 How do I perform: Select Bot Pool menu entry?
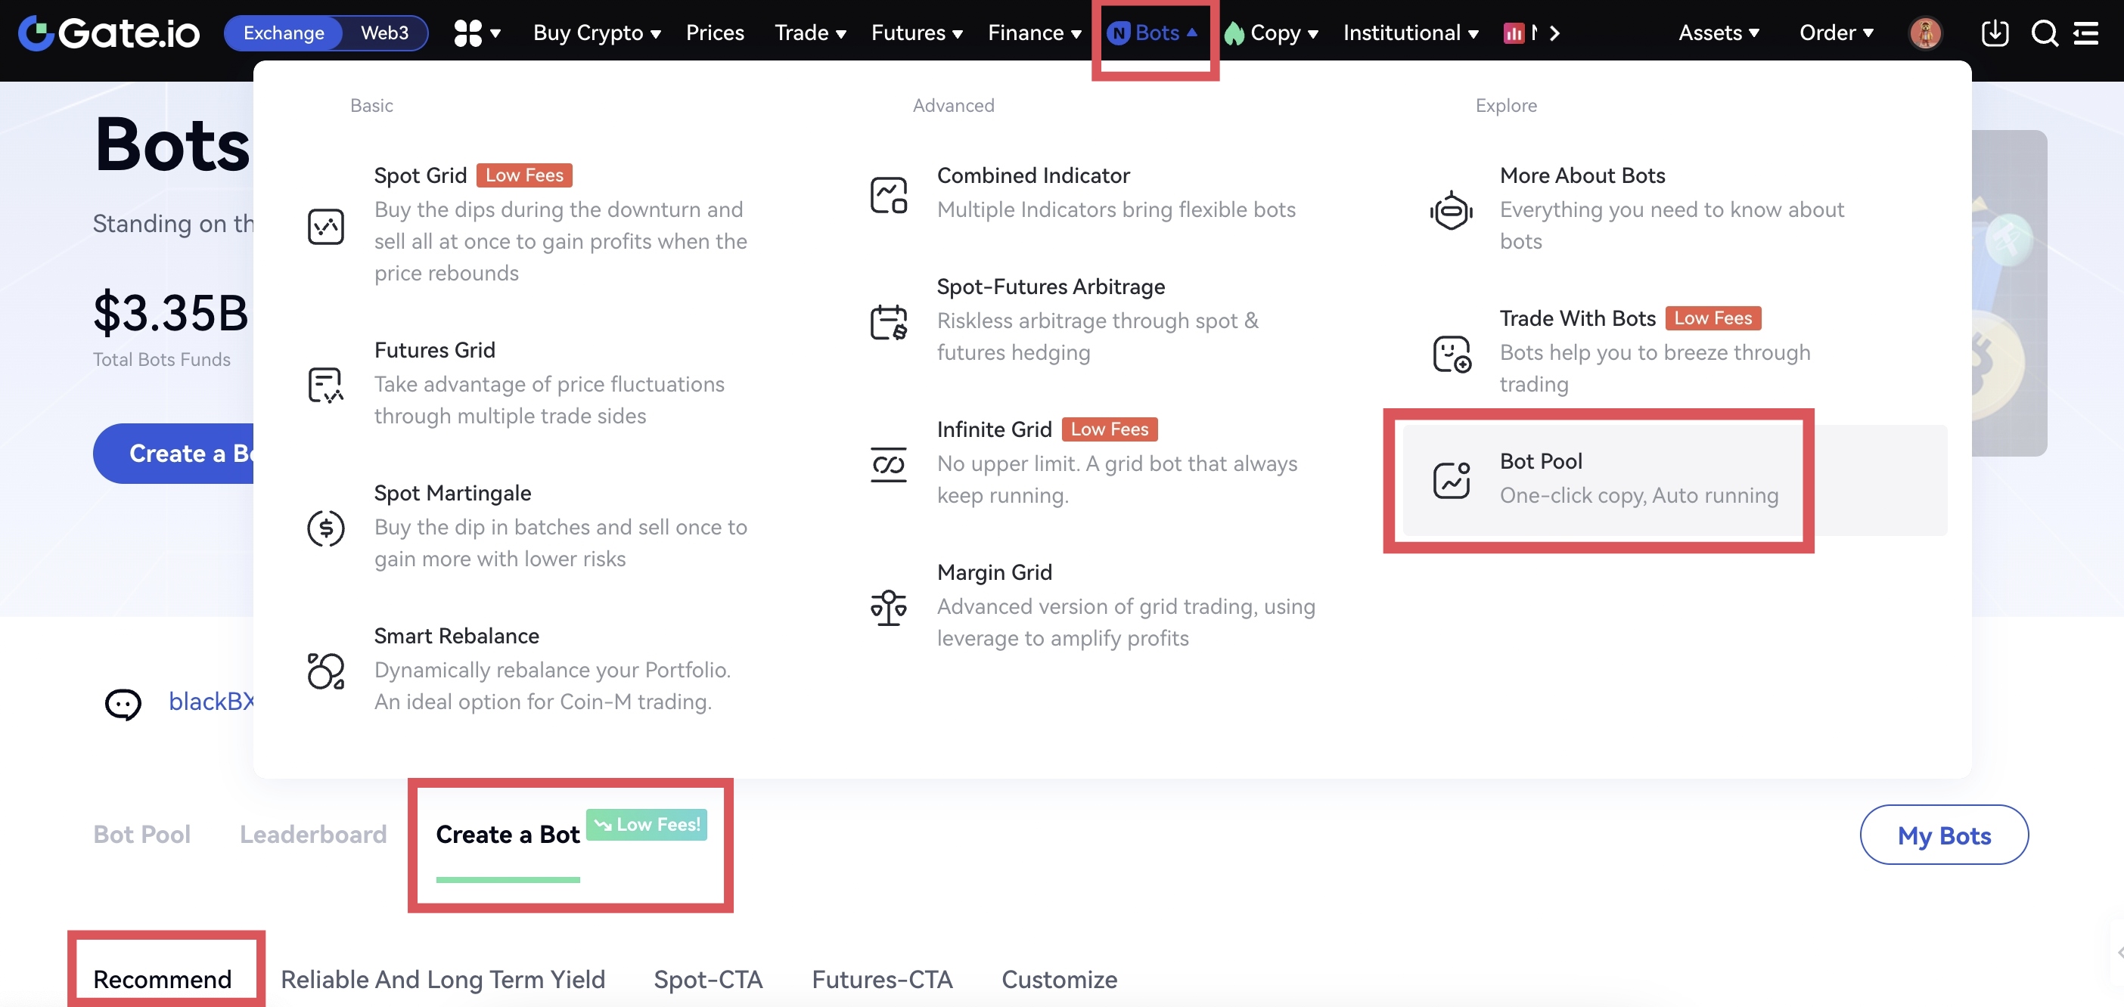[x=1598, y=479]
